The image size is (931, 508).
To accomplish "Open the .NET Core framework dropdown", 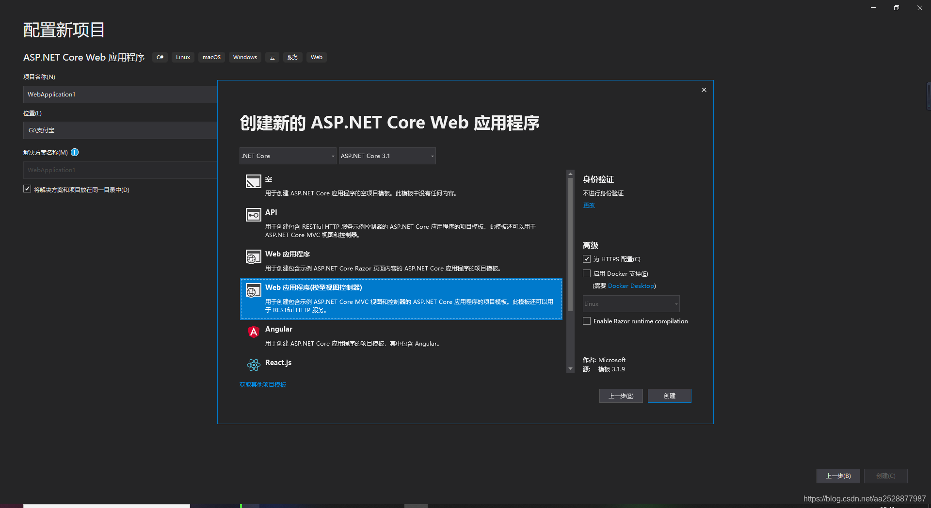I will click(x=288, y=156).
